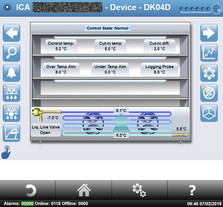Click the locked crossed-out circle icon

(x=209, y=93)
